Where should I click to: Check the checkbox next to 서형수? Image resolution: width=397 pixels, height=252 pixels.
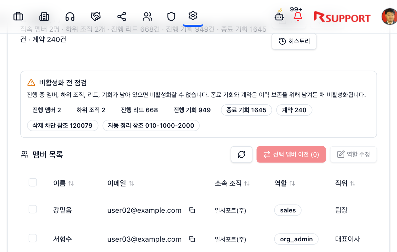[x=32, y=238]
